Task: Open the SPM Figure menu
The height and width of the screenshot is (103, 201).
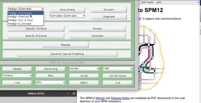Action: [147, 2]
